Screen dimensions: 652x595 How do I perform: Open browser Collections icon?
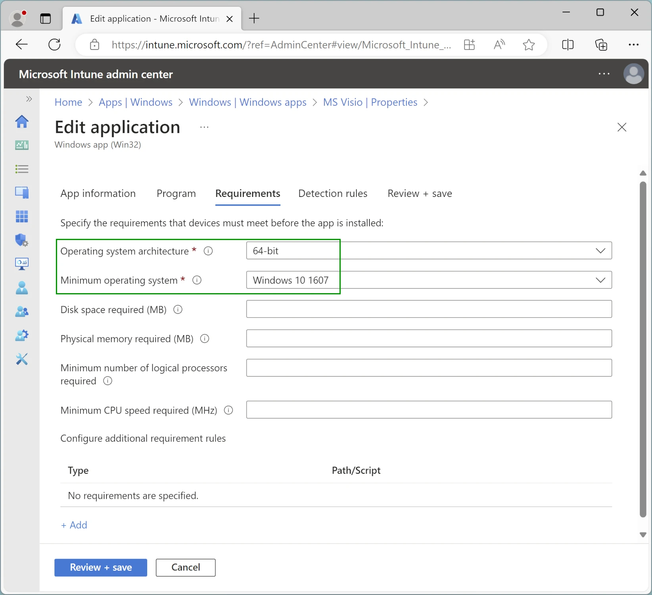tap(601, 45)
